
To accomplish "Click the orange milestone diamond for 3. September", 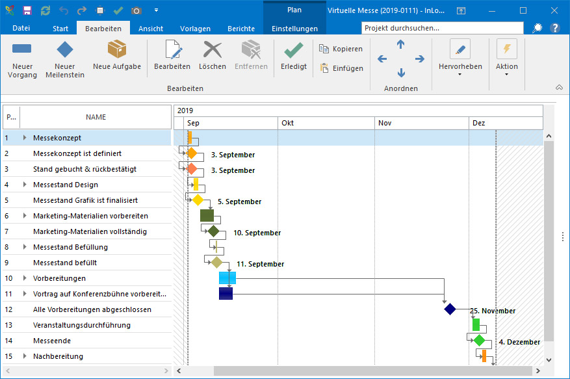I will [192, 153].
